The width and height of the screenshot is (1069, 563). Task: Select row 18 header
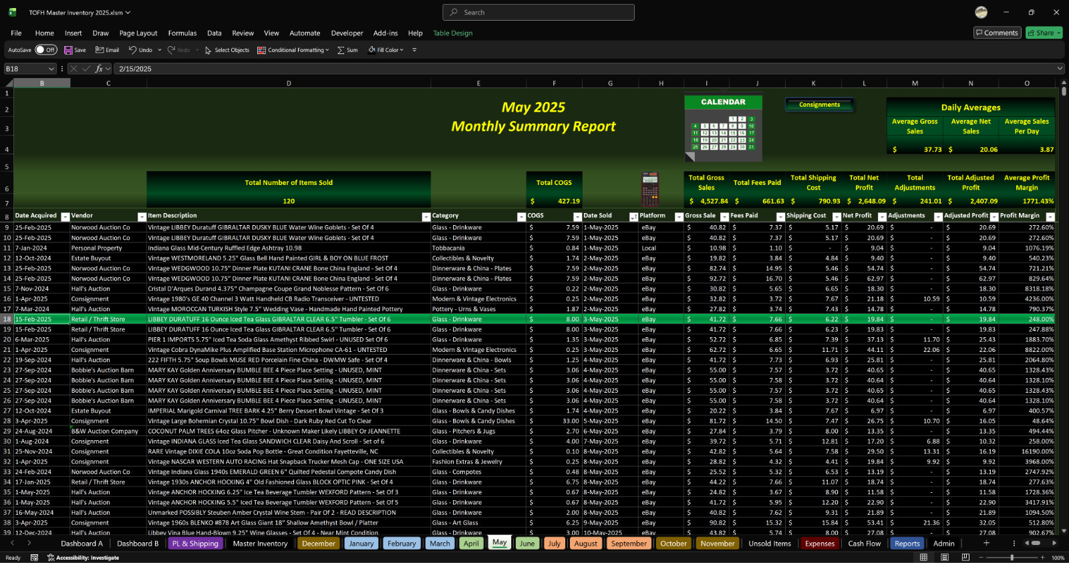(x=7, y=319)
